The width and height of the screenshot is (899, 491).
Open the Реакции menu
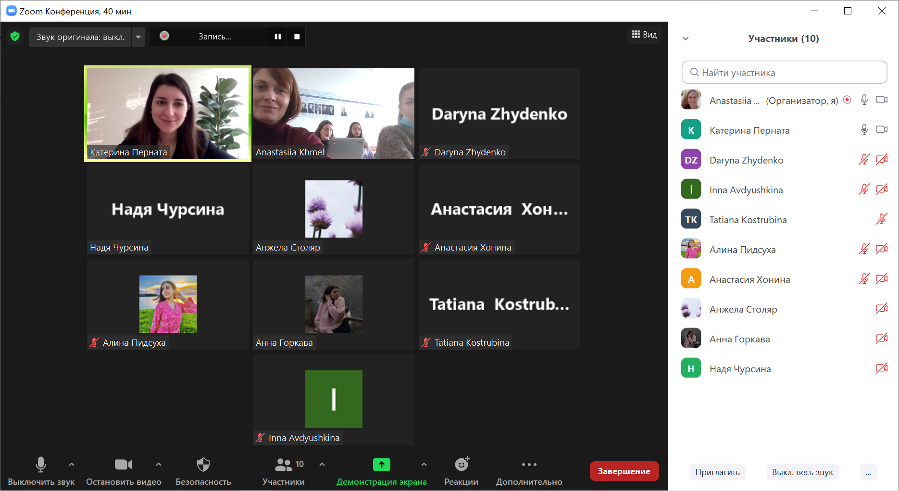(x=461, y=471)
